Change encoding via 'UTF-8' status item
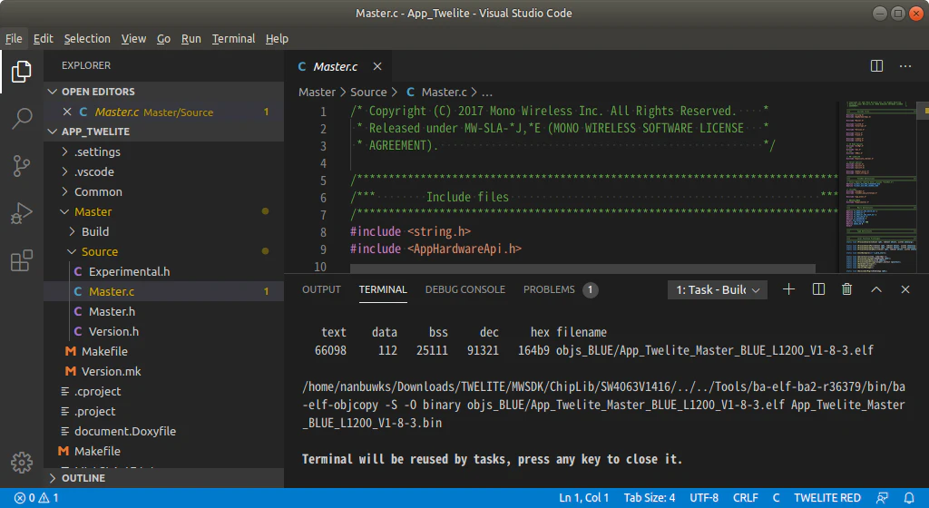929x508 pixels. [x=704, y=498]
